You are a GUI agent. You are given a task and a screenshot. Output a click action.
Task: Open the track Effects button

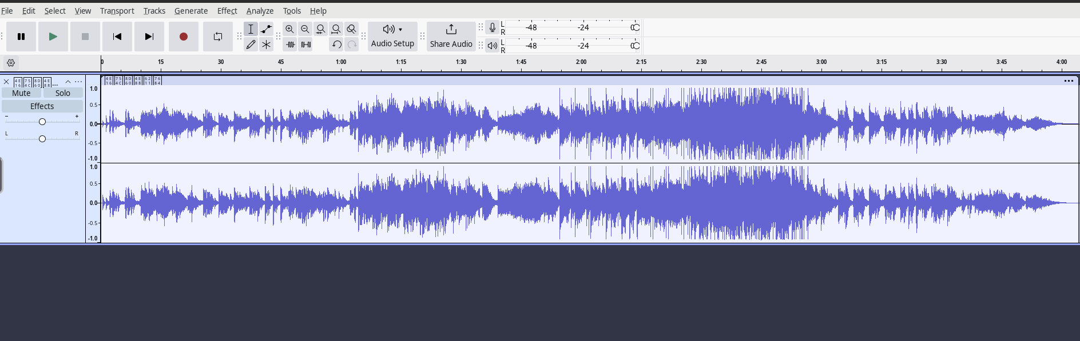pos(42,106)
